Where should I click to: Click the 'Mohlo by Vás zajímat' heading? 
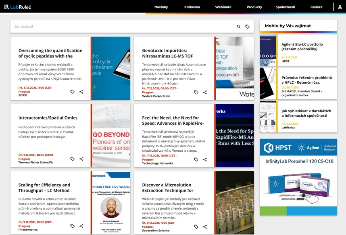[288, 26]
